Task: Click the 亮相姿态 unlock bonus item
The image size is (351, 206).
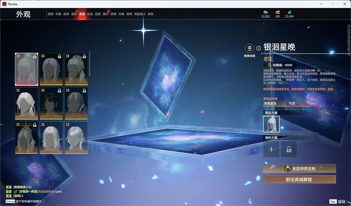Action: pyautogui.click(x=275, y=104)
